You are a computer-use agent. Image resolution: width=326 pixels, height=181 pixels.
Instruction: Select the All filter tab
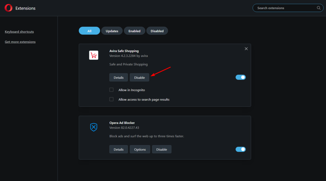[89, 31]
